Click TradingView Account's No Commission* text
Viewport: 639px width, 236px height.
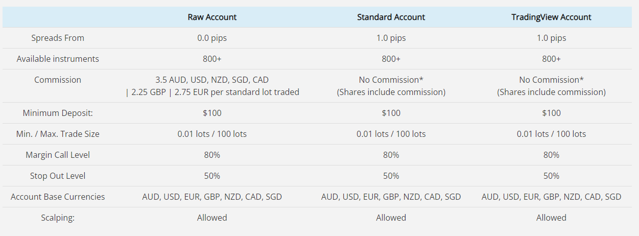pyautogui.click(x=551, y=80)
